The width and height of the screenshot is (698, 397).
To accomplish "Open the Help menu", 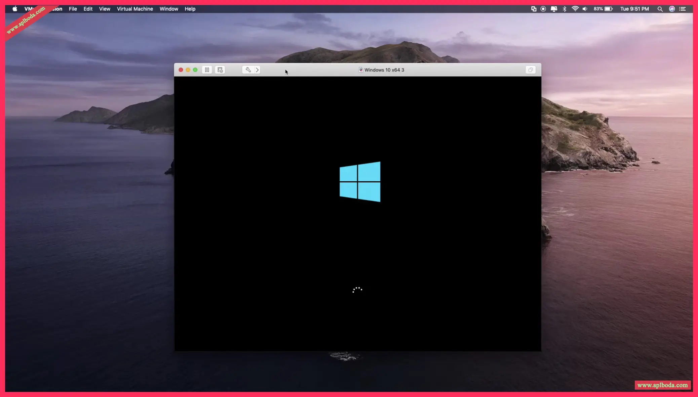I will (190, 9).
